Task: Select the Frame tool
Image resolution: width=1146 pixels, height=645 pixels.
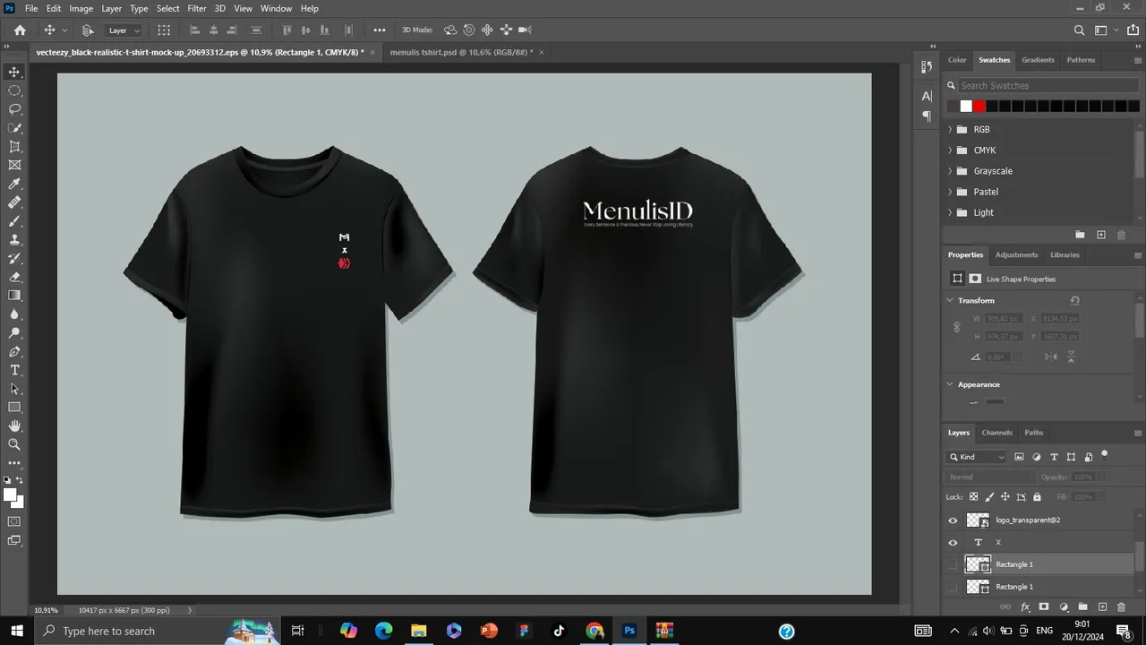Action: point(14,165)
